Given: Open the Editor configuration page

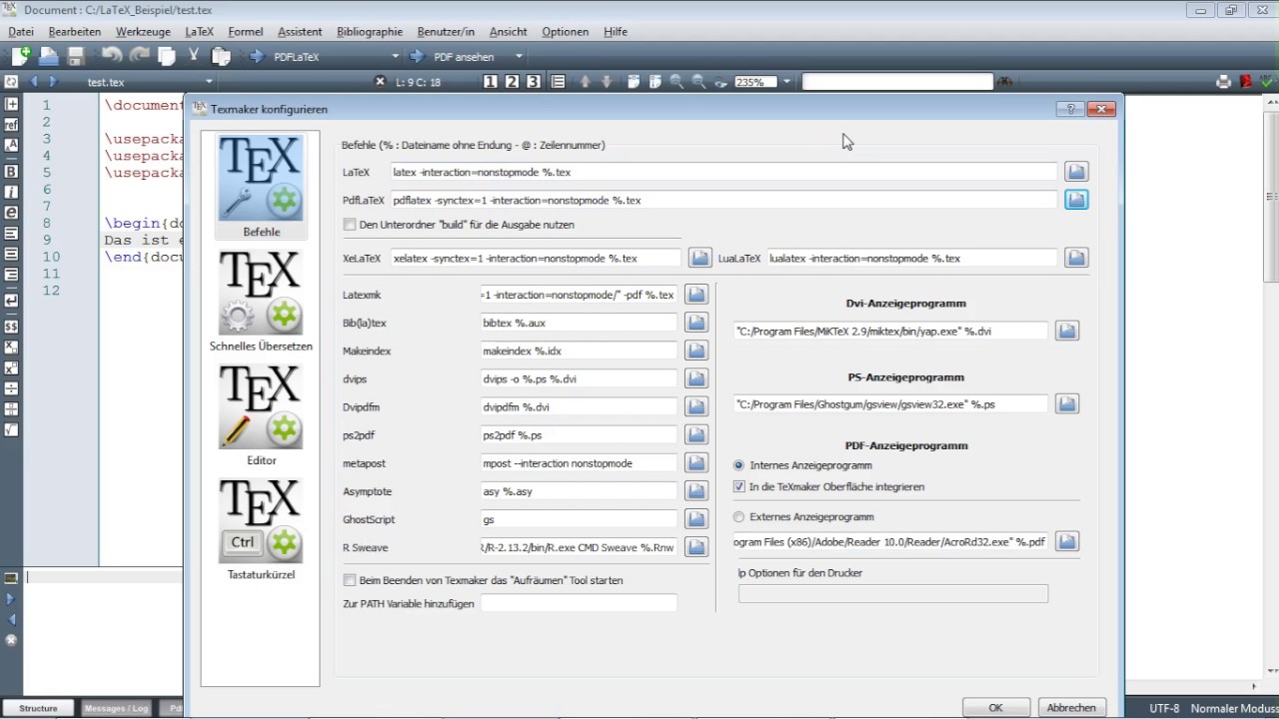Looking at the screenshot, I should pos(261,415).
